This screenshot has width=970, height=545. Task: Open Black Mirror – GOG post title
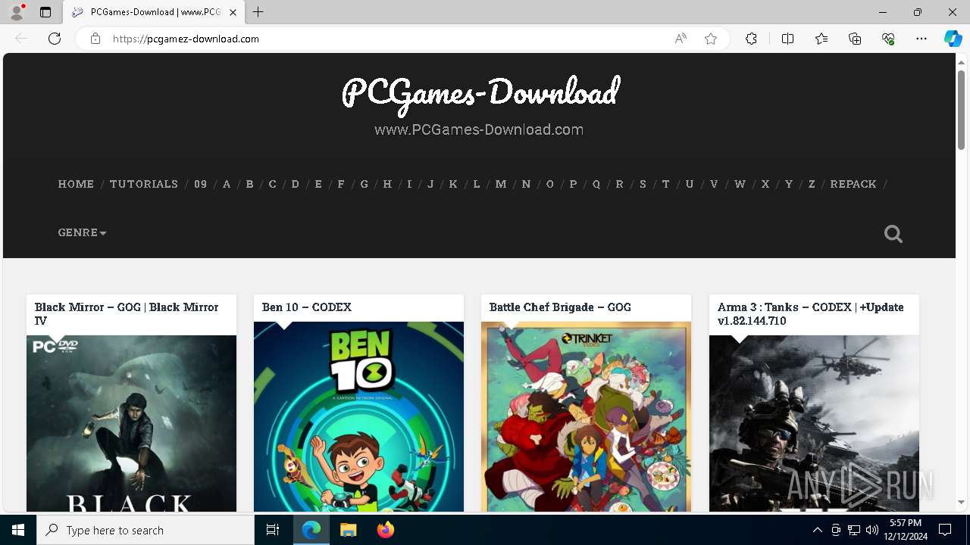pyautogui.click(x=127, y=313)
